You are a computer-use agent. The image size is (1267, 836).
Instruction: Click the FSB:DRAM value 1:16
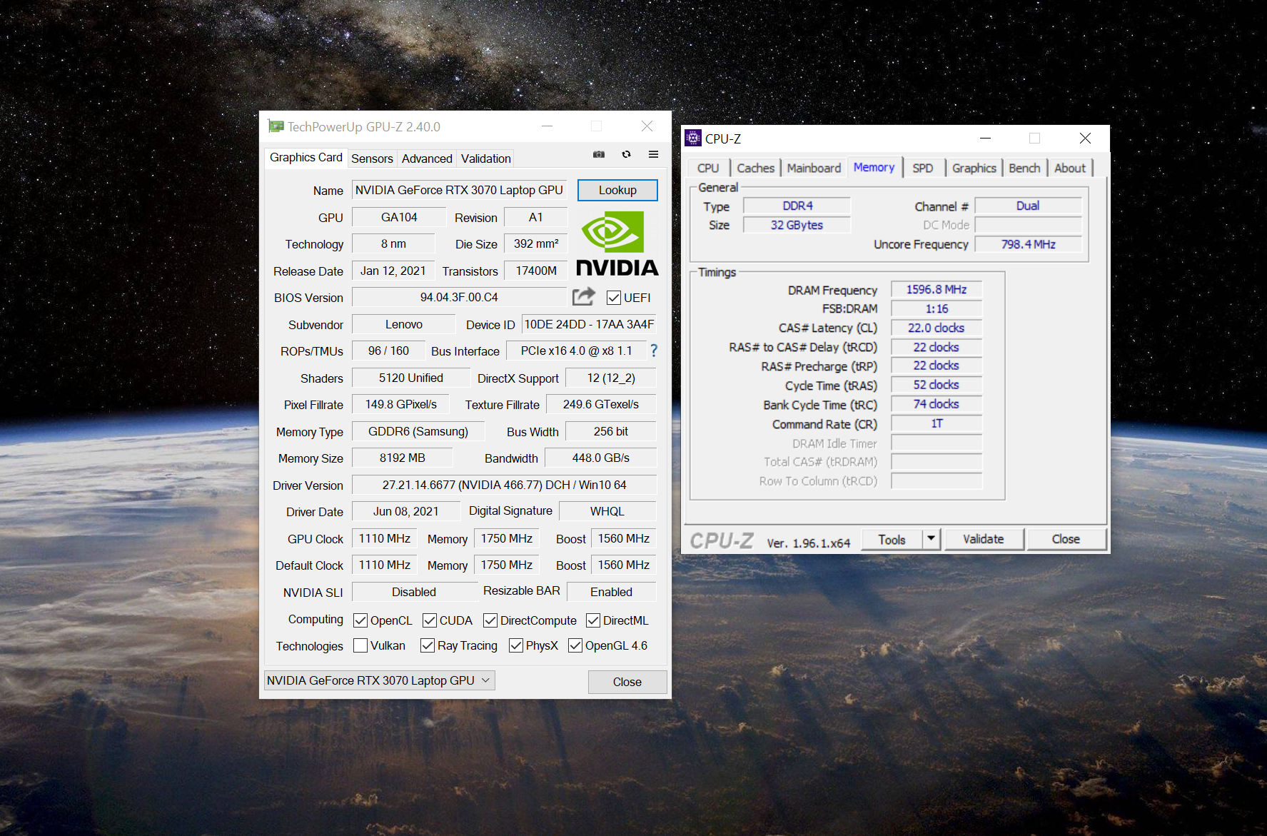coord(937,308)
